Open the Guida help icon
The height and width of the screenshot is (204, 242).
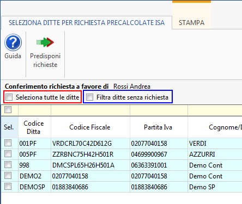click(x=13, y=43)
